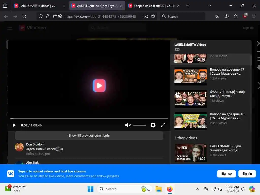Screen dimensions: 260x195
Task: Enter fullscreen mode for the video
Action: [163, 125]
